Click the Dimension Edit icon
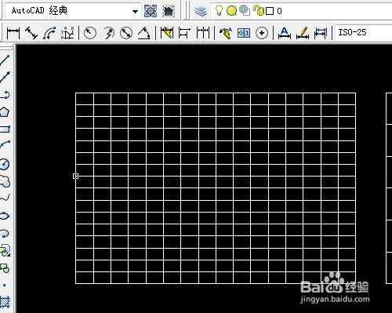Viewport: 392px width, 313px height. pyautogui.click(x=285, y=33)
